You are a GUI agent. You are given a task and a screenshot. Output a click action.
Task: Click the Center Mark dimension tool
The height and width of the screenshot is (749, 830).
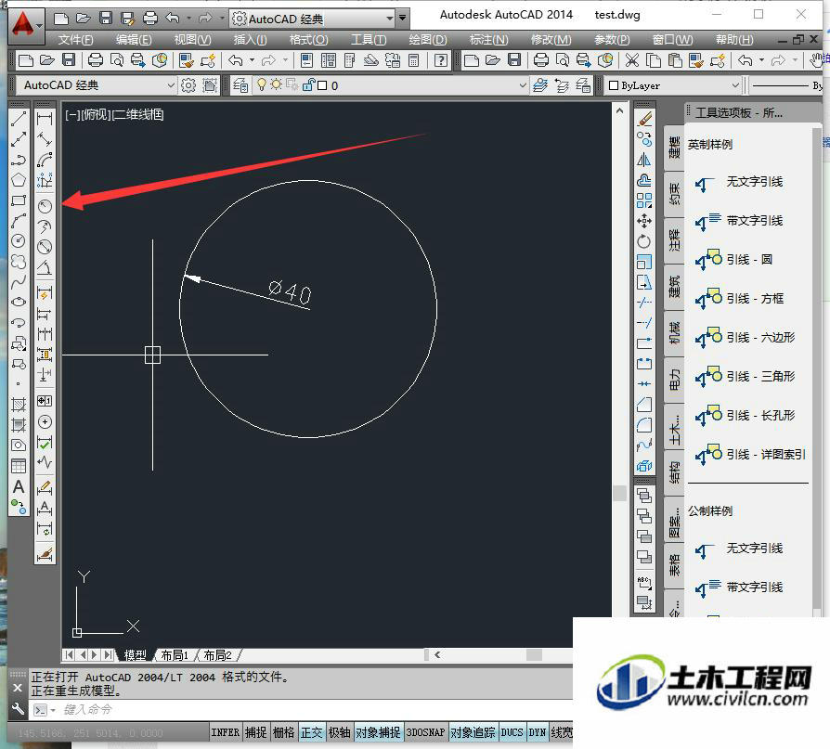click(45, 422)
